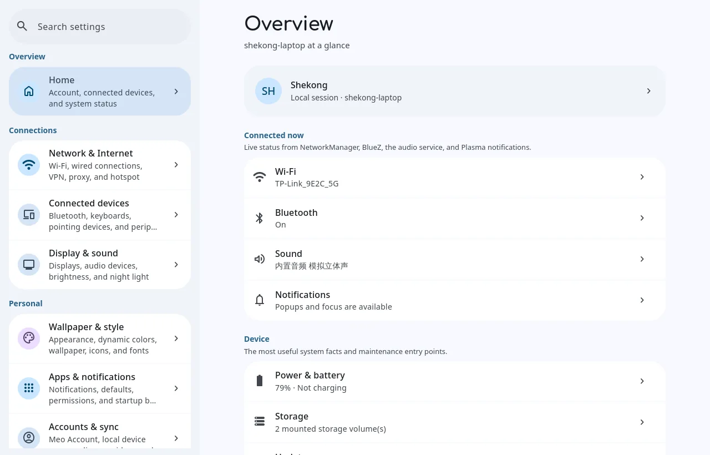Click the Apps & notifications grid icon
Screen dimensions: 710x455
coord(29,388)
